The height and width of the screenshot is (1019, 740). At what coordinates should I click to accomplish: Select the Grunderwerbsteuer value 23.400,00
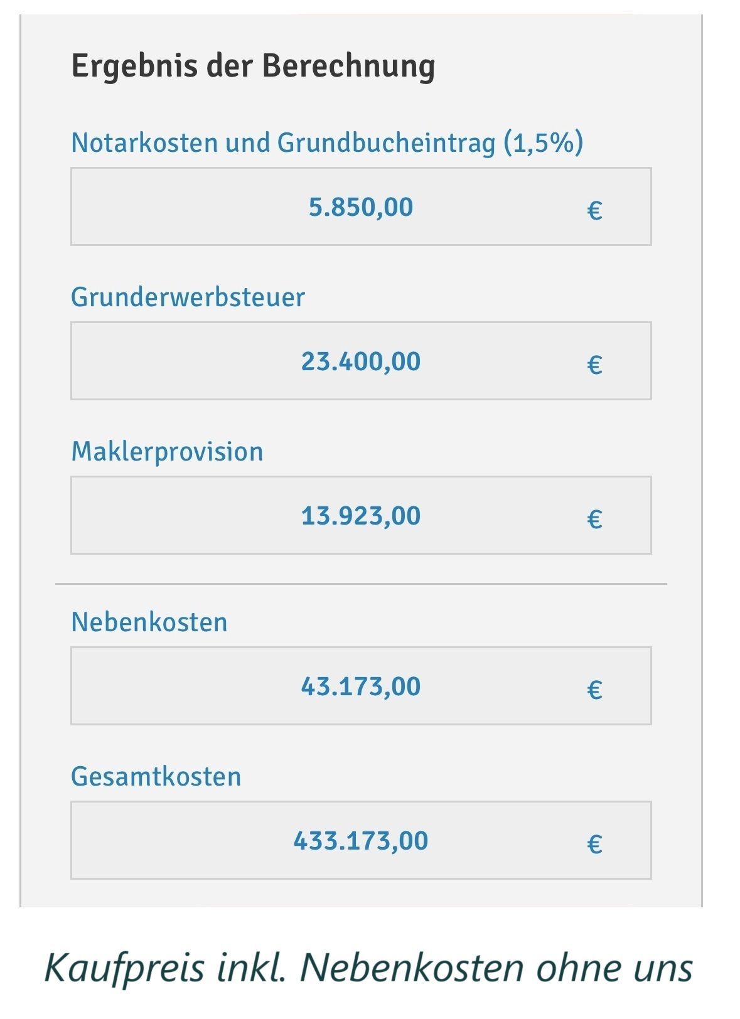(361, 361)
